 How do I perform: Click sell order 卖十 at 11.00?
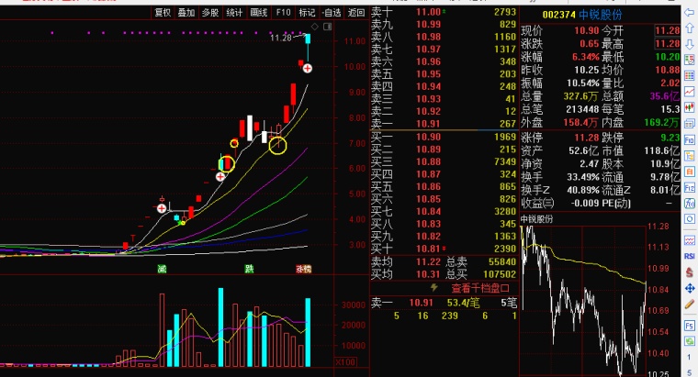click(x=444, y=12)
